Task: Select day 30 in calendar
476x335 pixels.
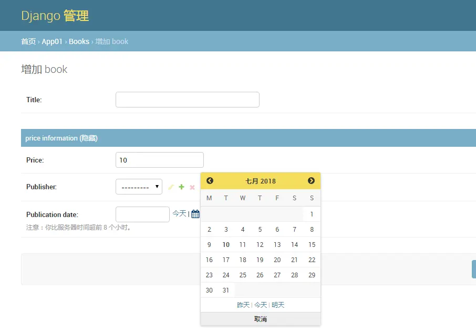Action: coord(209,290)
